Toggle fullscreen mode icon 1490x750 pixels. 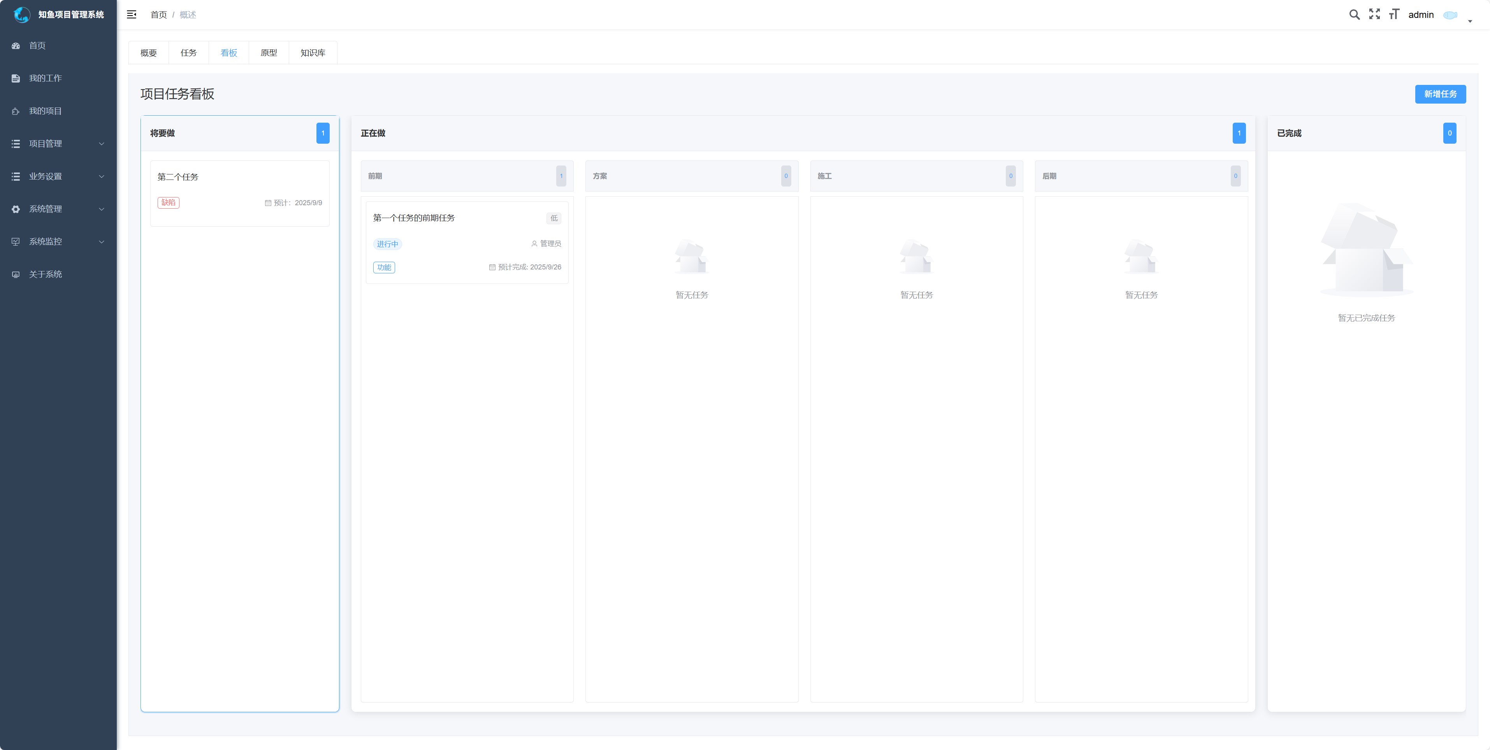(x=1374, y=14)
